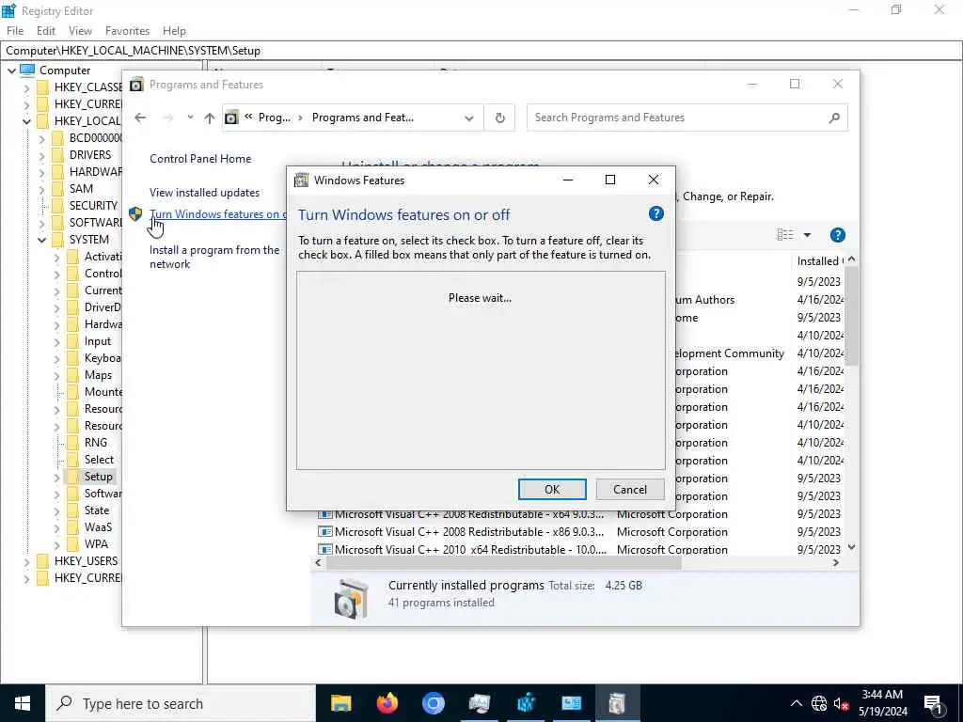Image resolution: width=963 pixels, height=722 pixels.
Task: Select the WaaS key
Action: [98, 527]
